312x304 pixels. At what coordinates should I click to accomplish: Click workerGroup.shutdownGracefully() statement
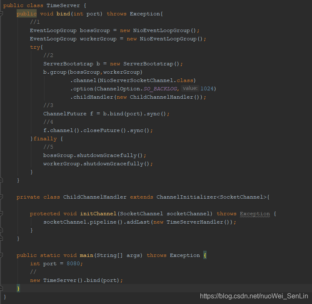click(98, 164)
